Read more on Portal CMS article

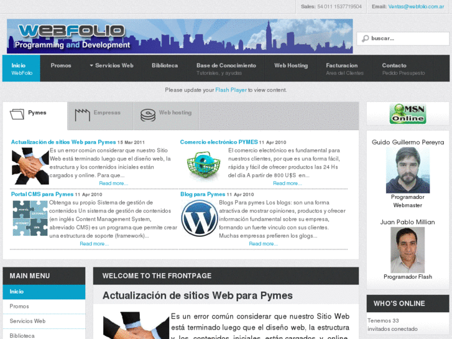[95, 244]
